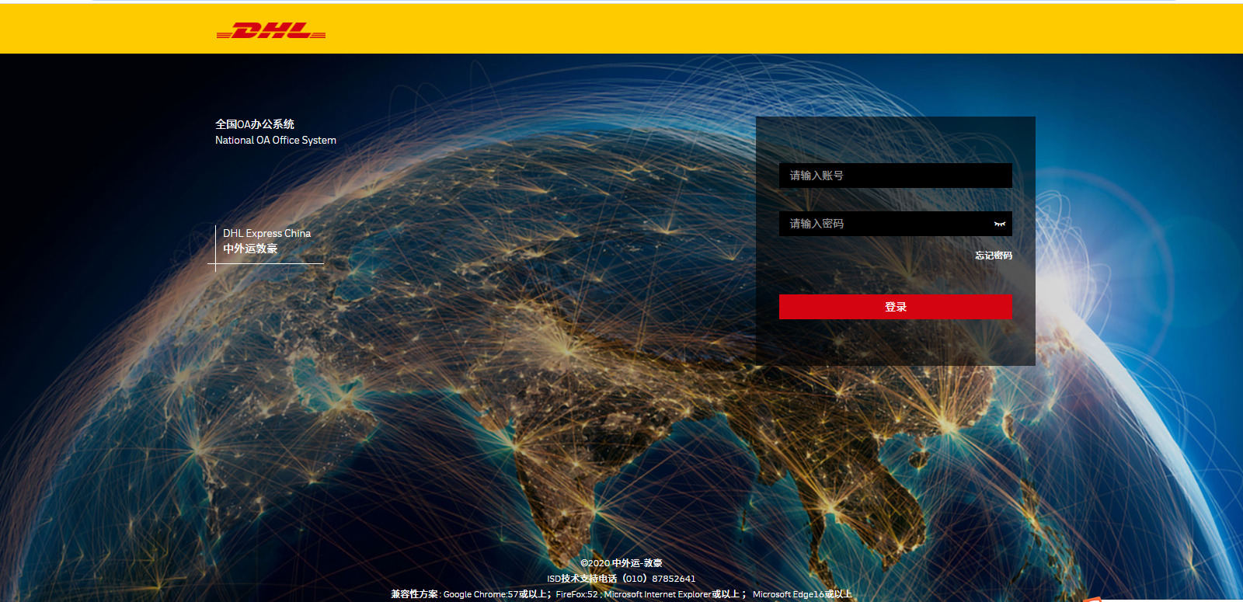Select the 中外运敦豪 company name text
This screenshot has width=1243, height=602.
(x=250, y=249)
